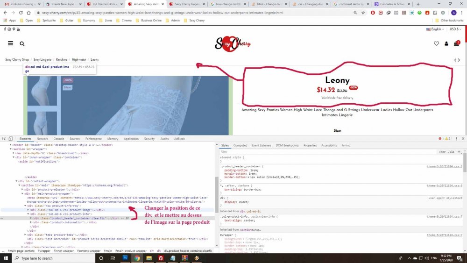The image size is (467, 263).
Task: Open USD $ currency dropdown
Action: click(x=455, y=29)
